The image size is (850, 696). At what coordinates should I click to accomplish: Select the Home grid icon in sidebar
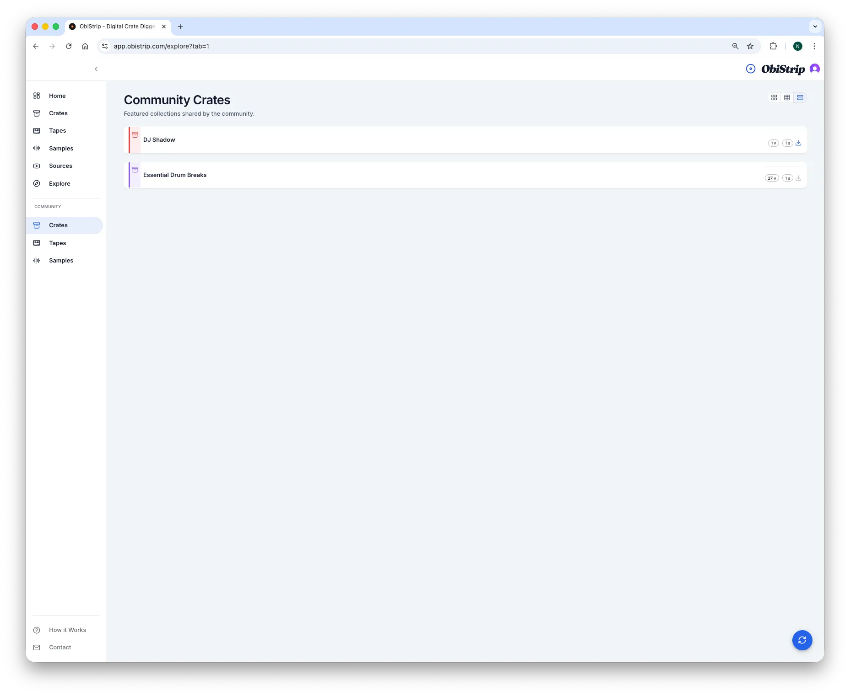coord(37,96)
